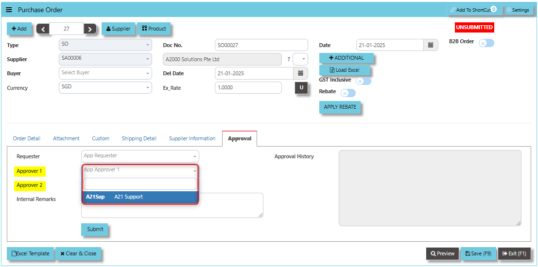
Task: Open the Currency SGD dropdown
Action: click(x=105, y=87)
